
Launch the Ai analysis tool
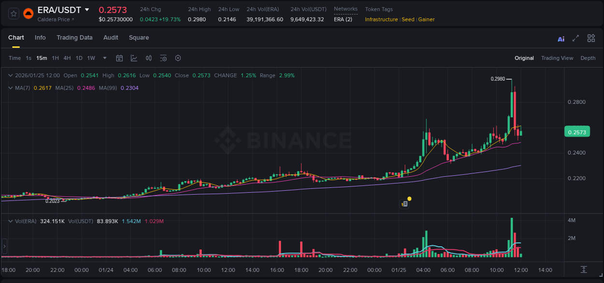click(561, 38)
